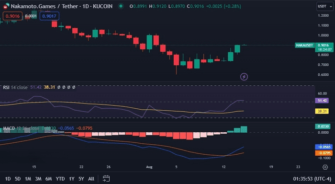335x184 pixels.
Task: Click the NAKAUSDT price line label
Action: tap(305, 46)
